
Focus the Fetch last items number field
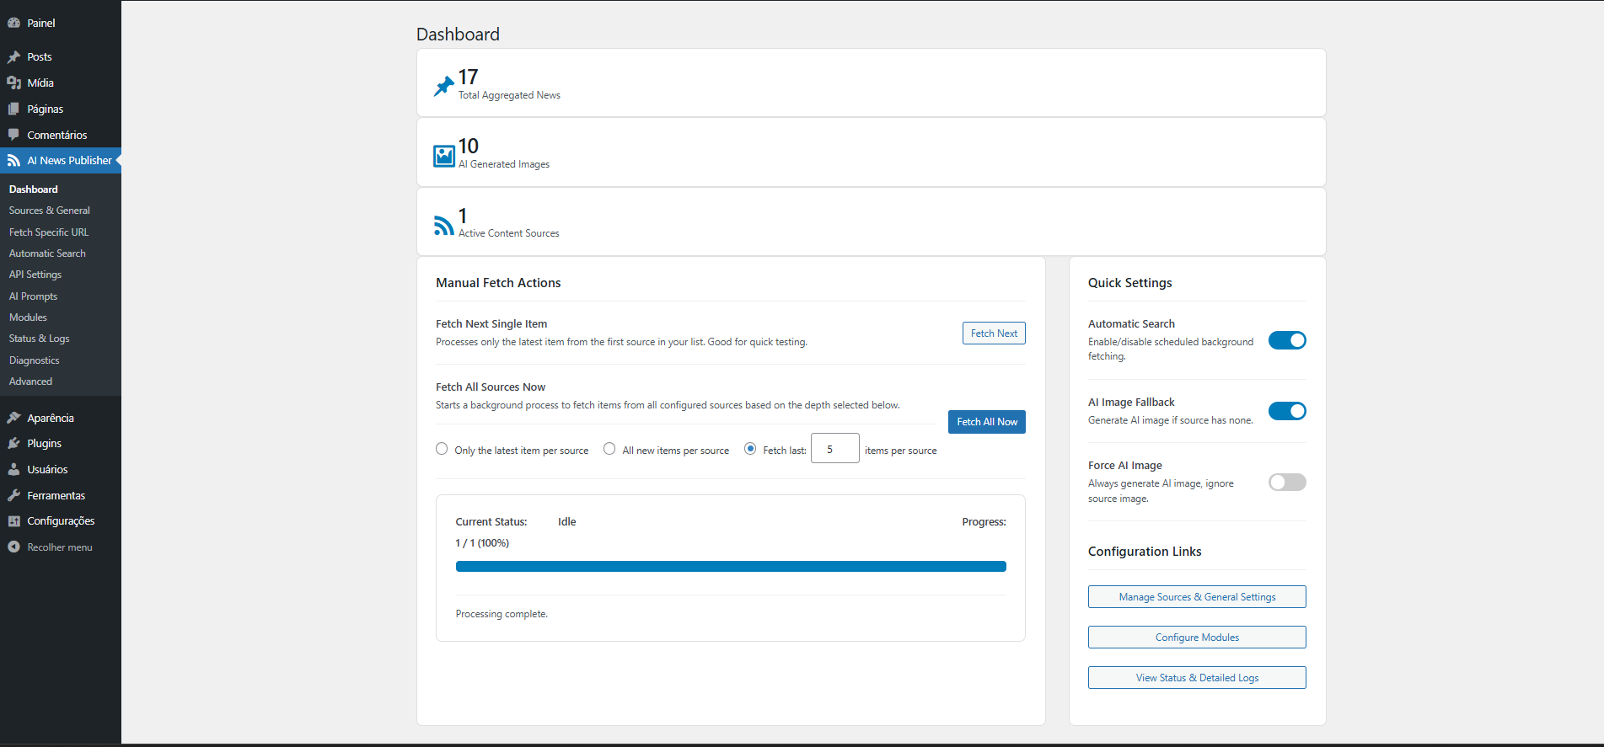click(834, 449)
